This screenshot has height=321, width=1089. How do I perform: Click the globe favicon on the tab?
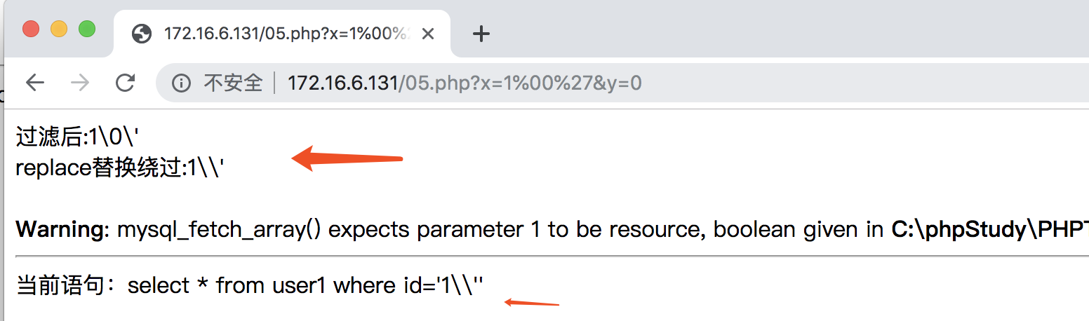click(142, 34)
